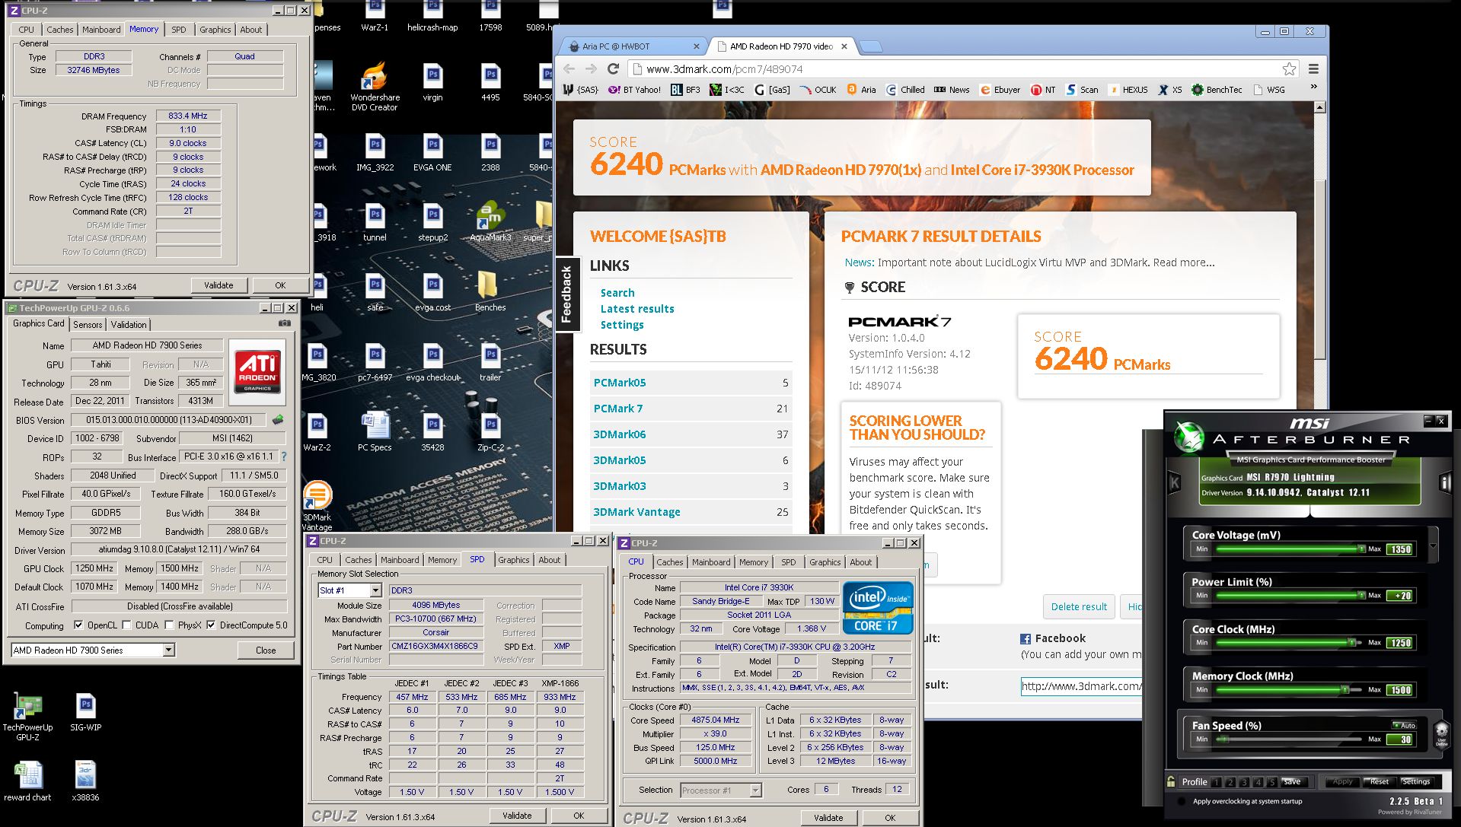Switch to the Validation tab in GPU-Z
Viewport: 1461px width, 827px height.
pos(129,324)
